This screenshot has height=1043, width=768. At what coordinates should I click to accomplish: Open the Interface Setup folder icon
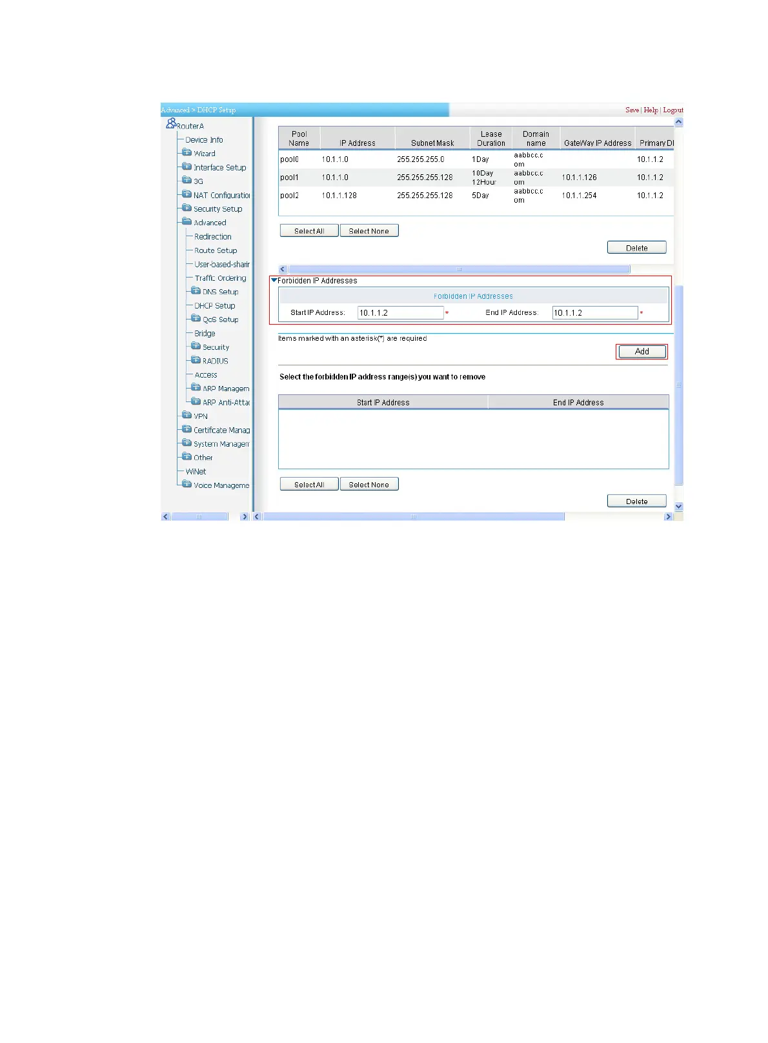(187, 167)
